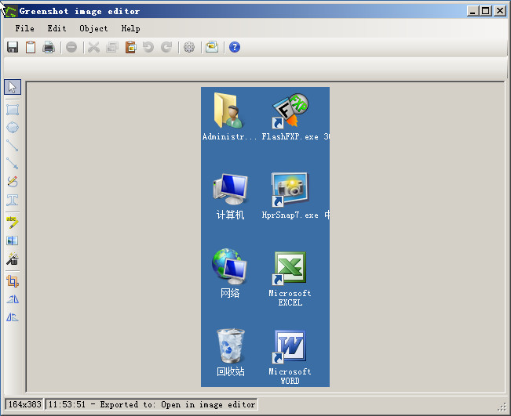This screenshot has height=416, width=511.
Task: Click the Copy element icon
Action: pos(112,47)
